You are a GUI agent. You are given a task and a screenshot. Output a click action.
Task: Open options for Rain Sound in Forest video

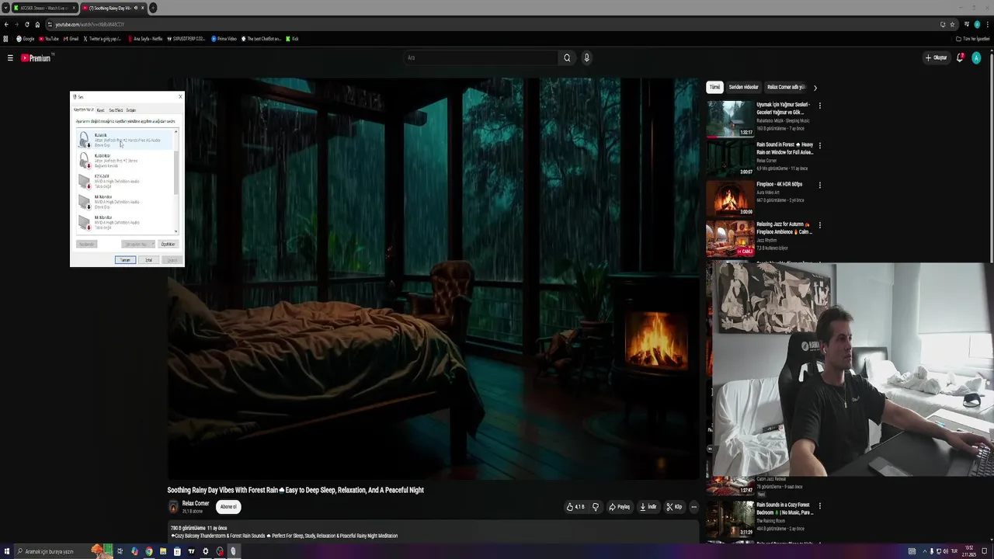(x=819, y=145)
